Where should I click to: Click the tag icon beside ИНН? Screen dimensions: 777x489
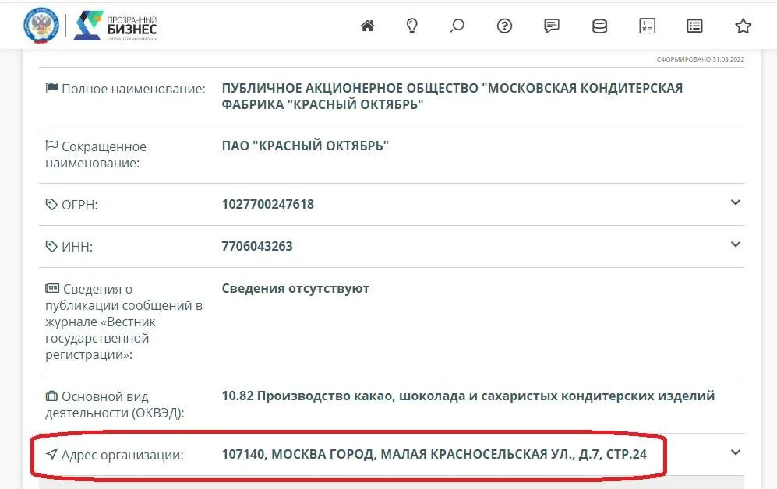[x=51, y=246]
